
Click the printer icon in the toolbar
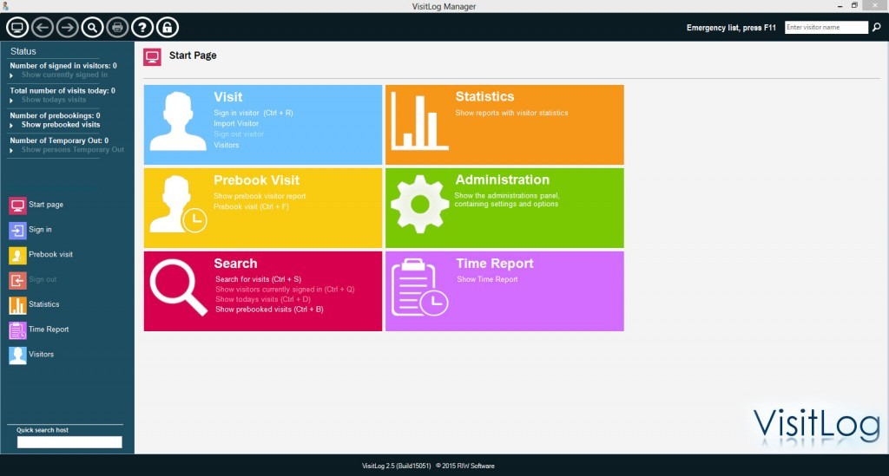coord(117,27)
